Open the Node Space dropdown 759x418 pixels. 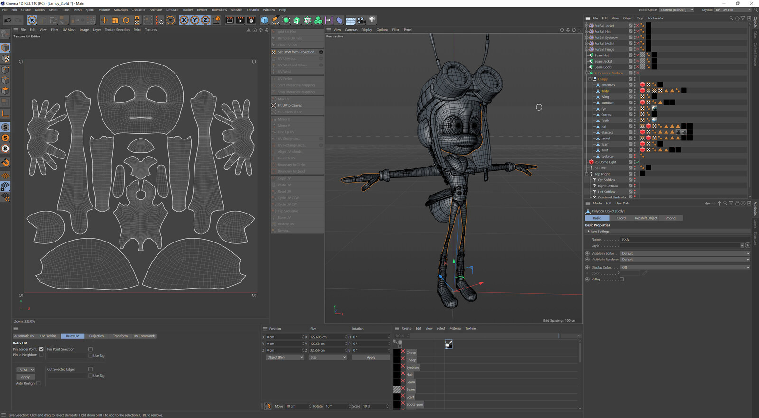pyautogui.click(x=677, y=9)
